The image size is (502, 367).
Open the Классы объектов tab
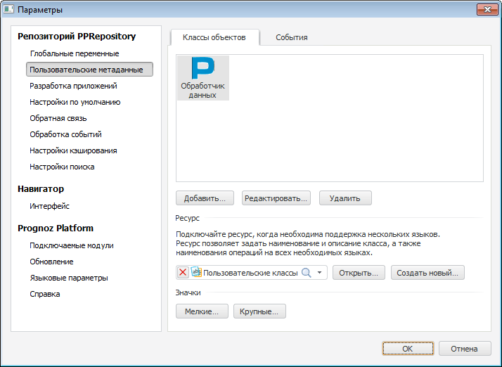pyautogui.click(x=214, y=37)
